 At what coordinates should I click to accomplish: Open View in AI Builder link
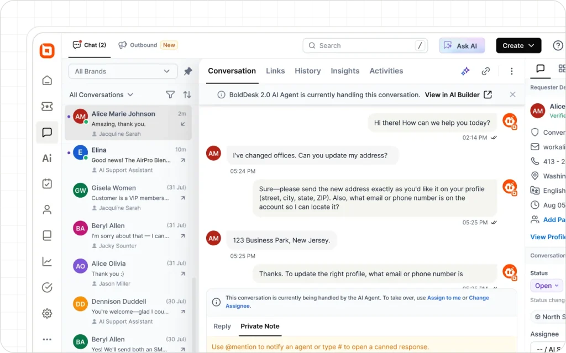pos(458,94)
